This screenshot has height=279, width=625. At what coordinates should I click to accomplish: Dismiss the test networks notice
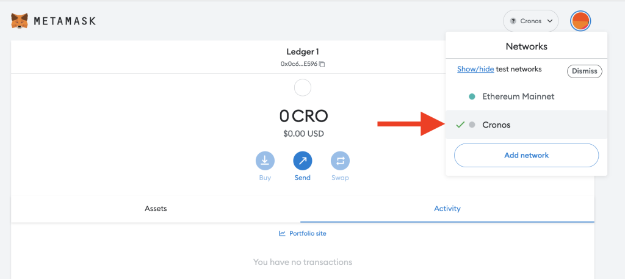[584, 71]
